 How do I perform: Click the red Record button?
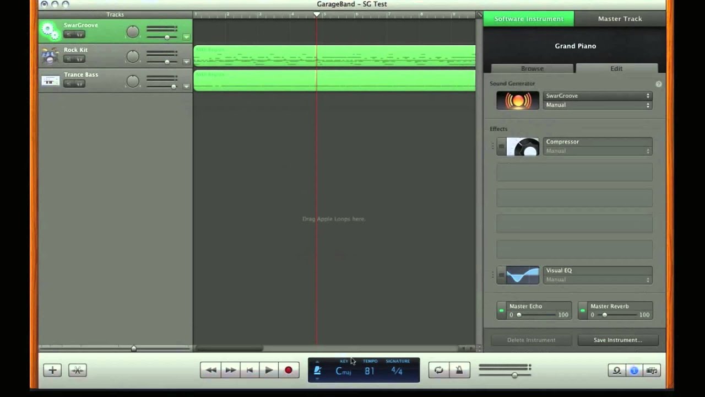pyautogui.click(x=288, y=370)
